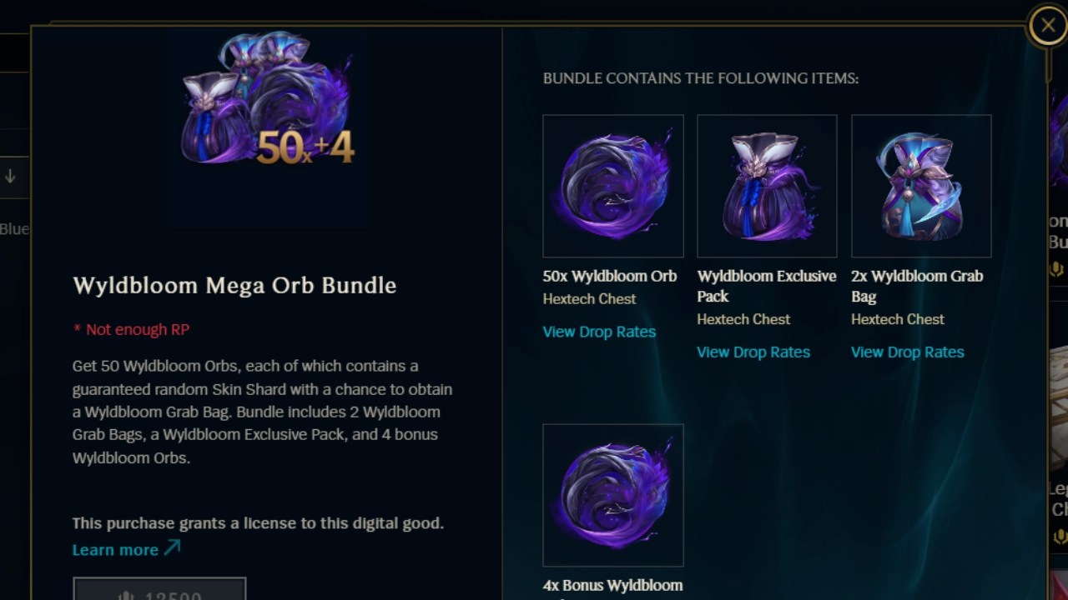Open the 50x Wyldbloom Orb item icon
Screen dimensions: 1068x600
[x=613, y=186]
